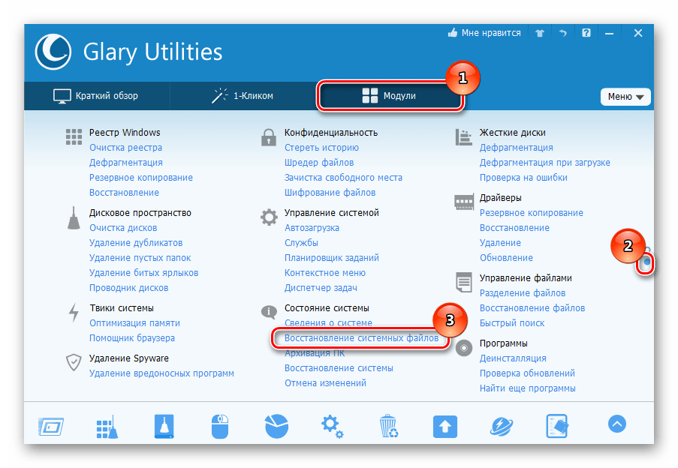
Task: Open Зачистка свободного места link
Action: tap(343, 178)
